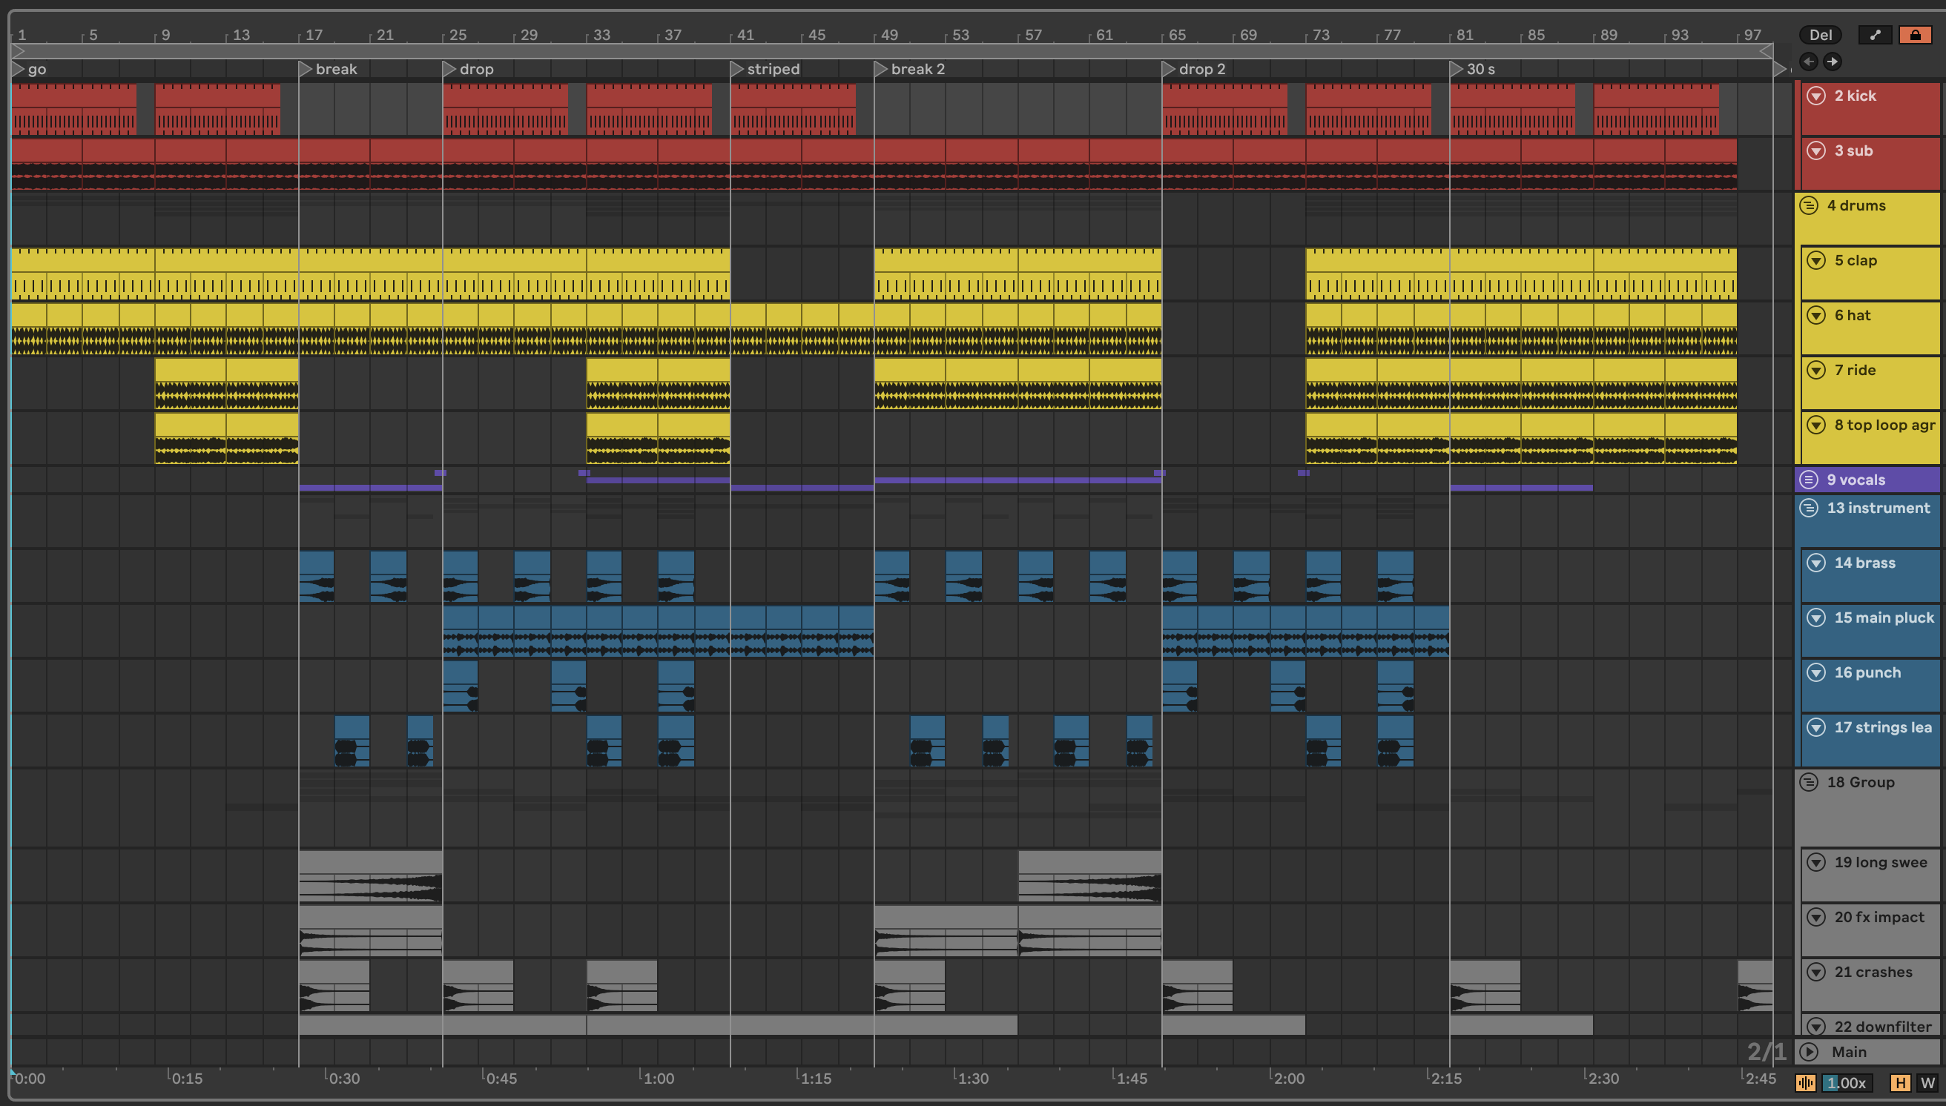Click the previous locator arrow button
Screen dimensions: 1946x1106
point(1809,62)
